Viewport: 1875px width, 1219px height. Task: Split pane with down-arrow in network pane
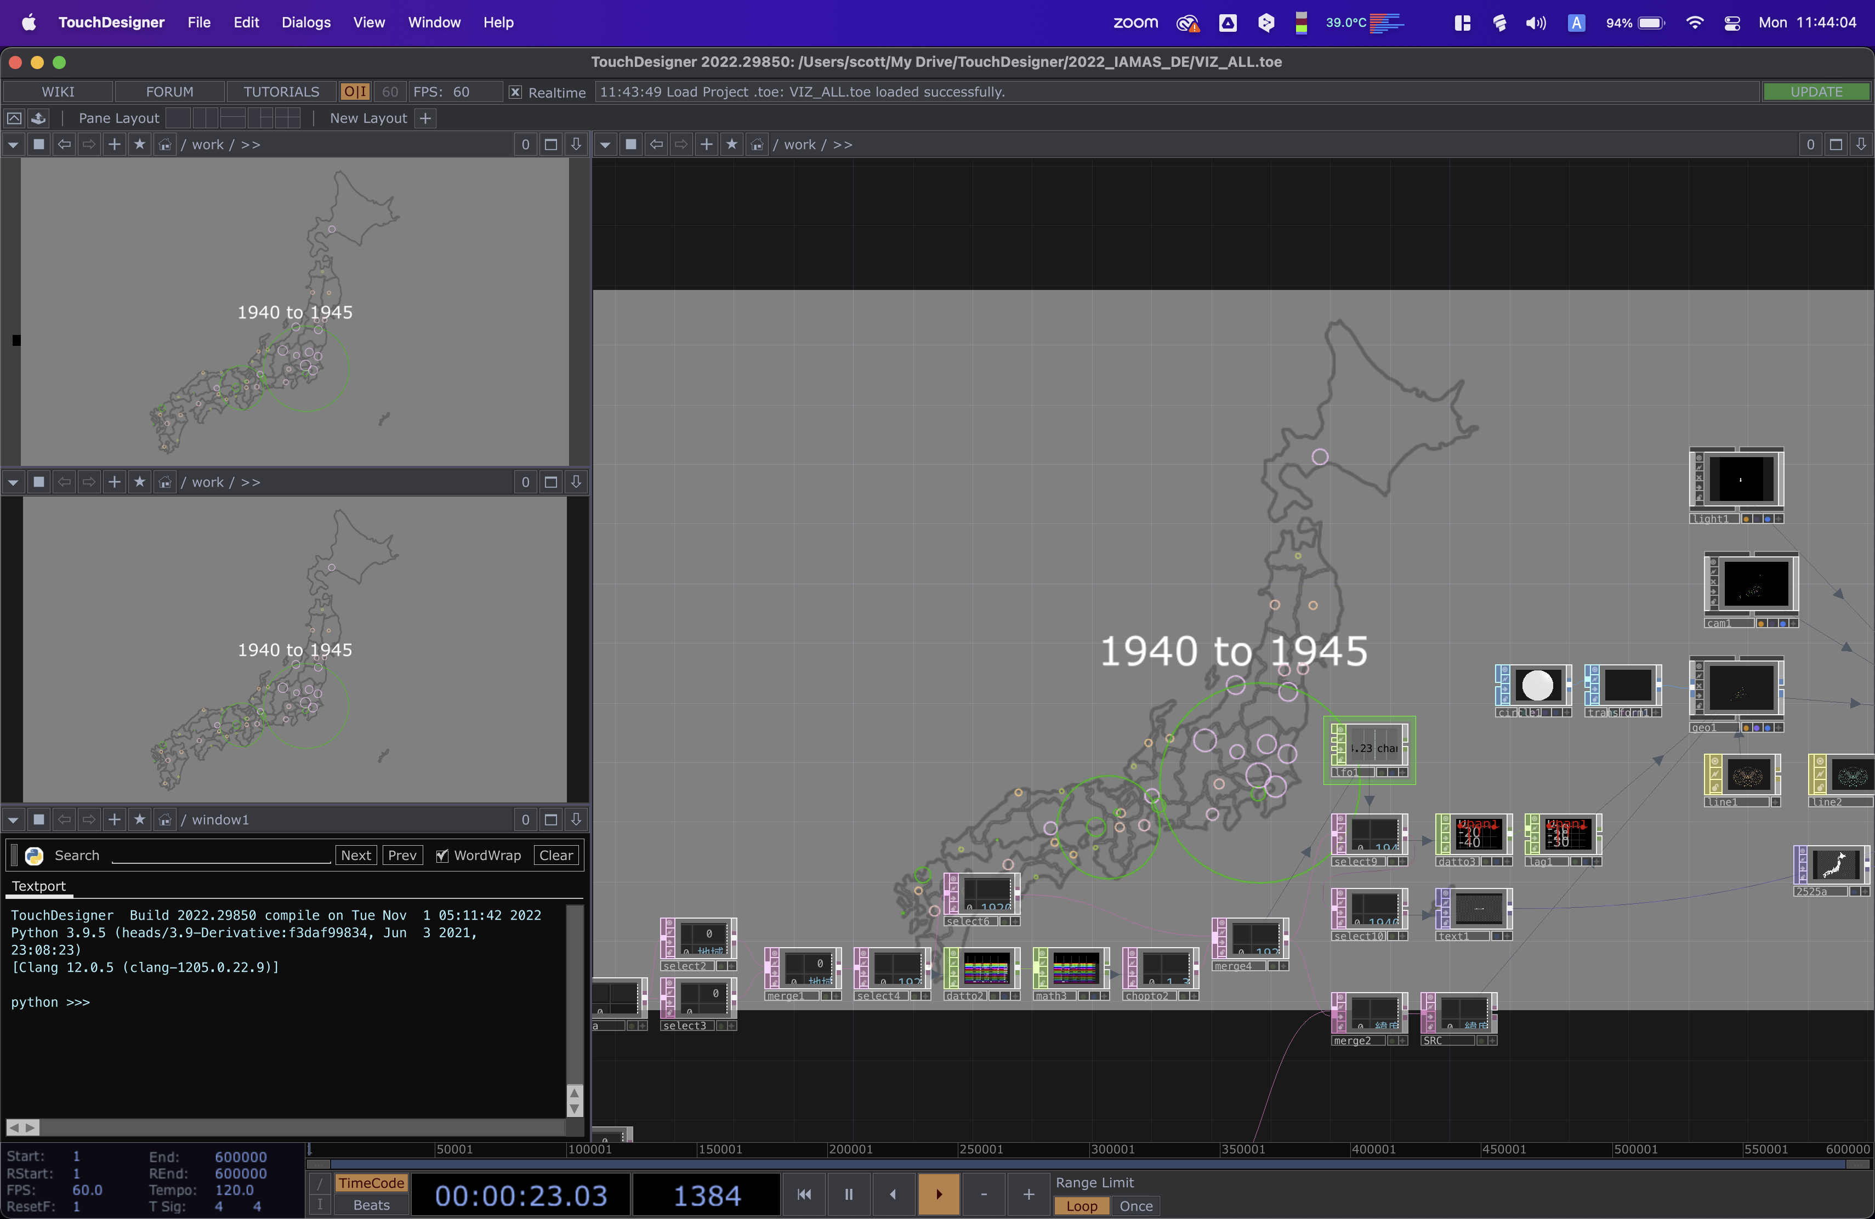[1860, 144]
